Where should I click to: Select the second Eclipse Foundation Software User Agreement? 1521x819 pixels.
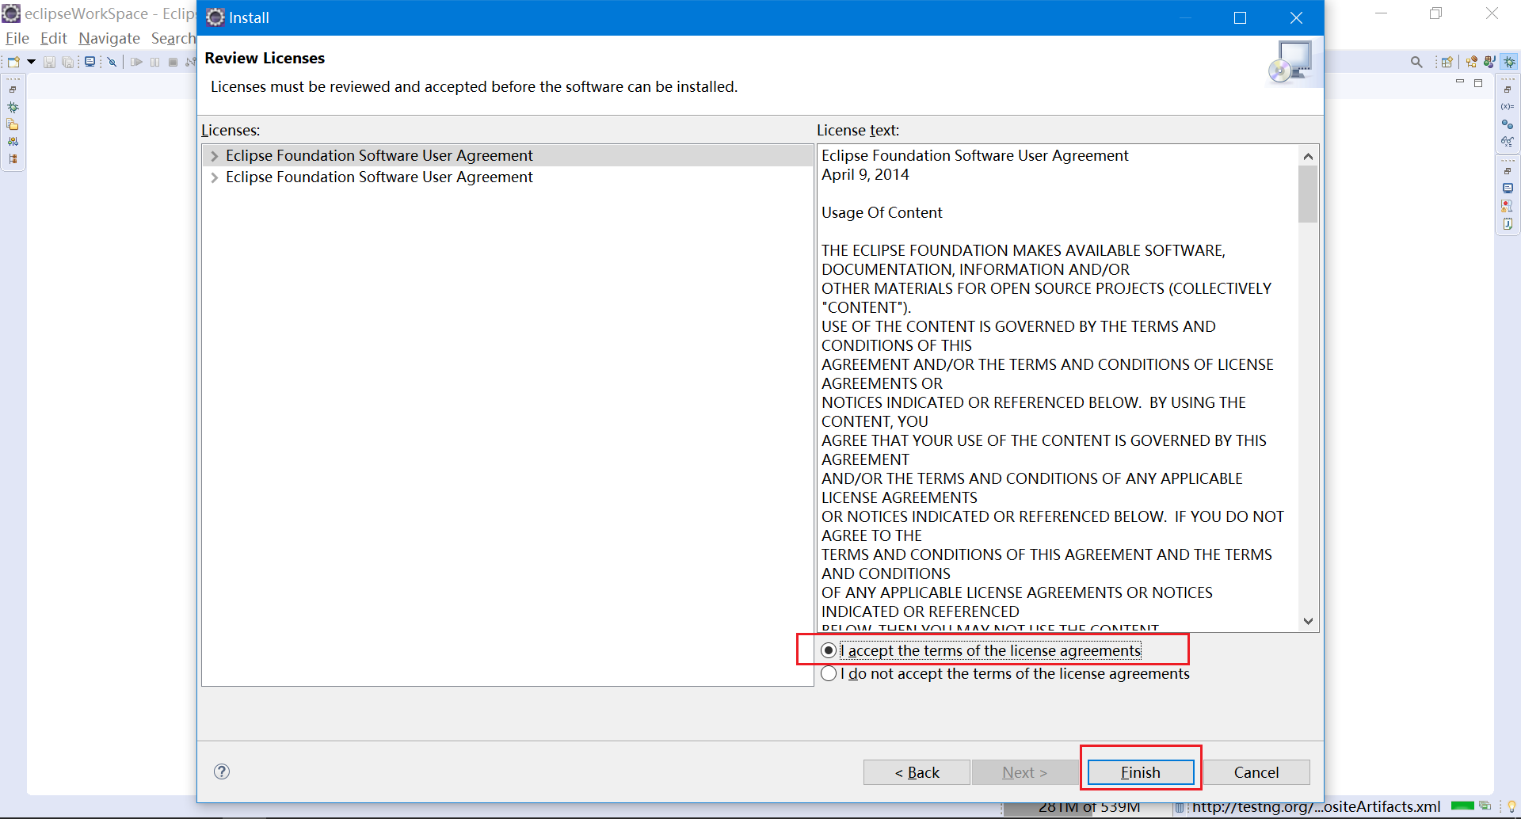coord(379,177)
